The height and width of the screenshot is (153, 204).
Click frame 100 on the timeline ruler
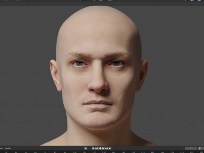point(75,152)
